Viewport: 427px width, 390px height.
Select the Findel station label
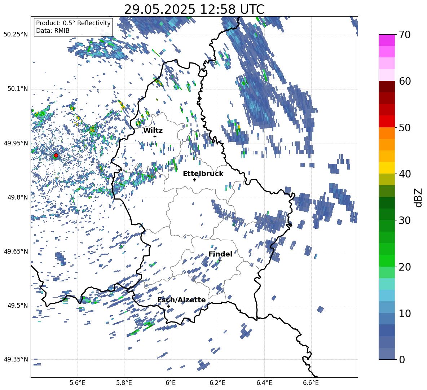(x=220, y=254)
